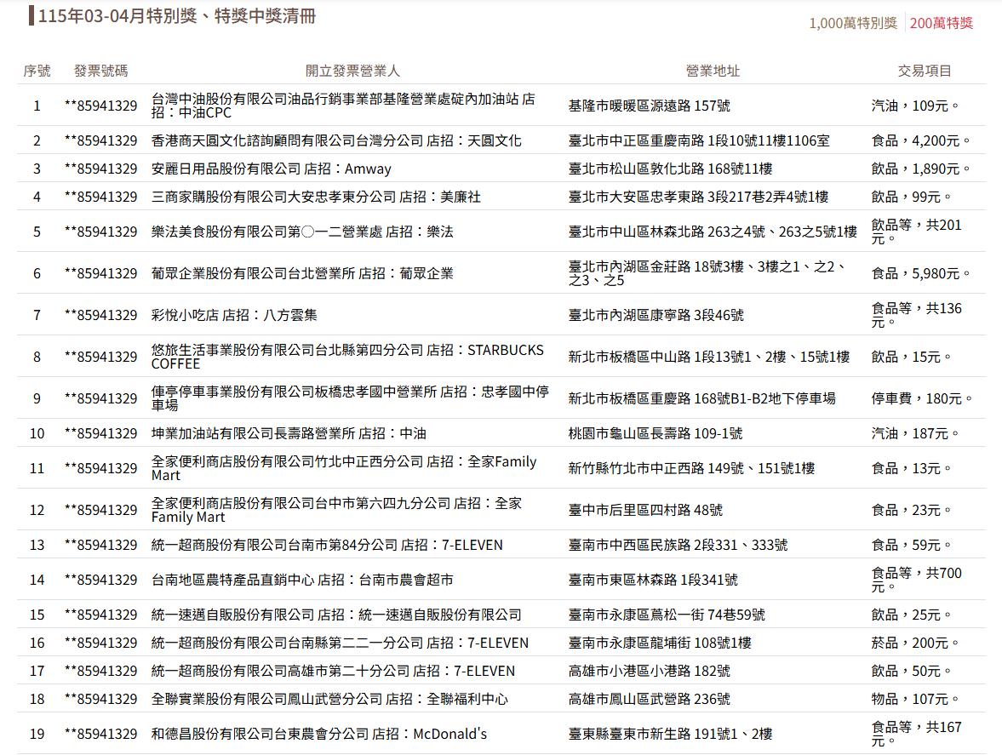Select address 臺北市松山區敦化北路 168號11樓
Viewport: 1002px width, 755px height.
(x=670, y=169)
